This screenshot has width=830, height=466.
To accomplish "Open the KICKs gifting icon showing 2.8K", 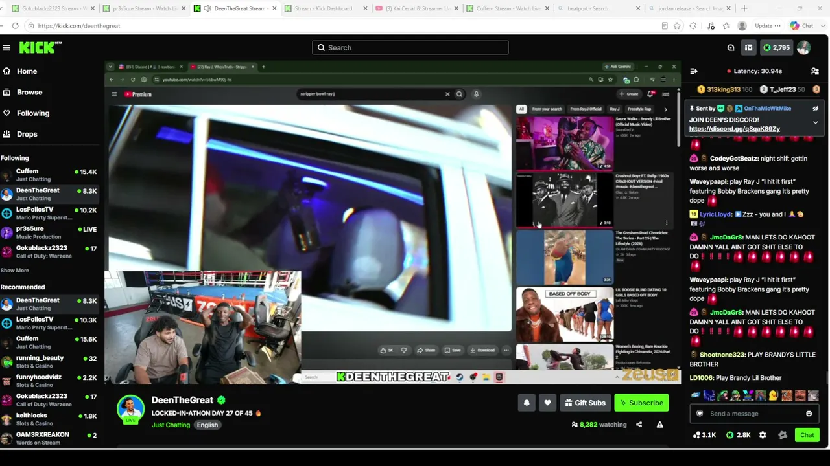I will (x=739, y=435).
